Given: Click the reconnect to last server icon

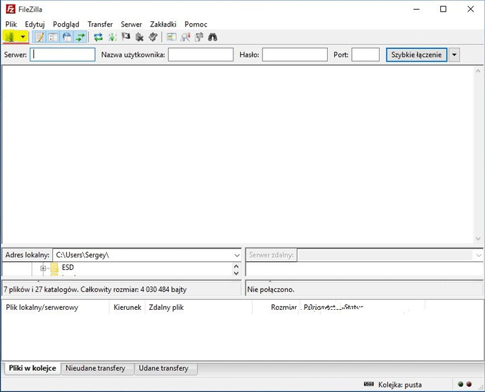Looking at the screenshot, I should pos(153,37).
